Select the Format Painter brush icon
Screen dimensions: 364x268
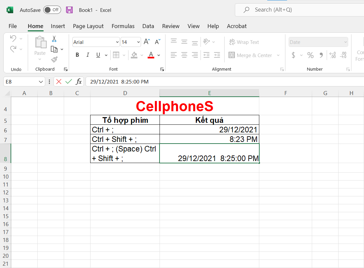pos(55,59)
